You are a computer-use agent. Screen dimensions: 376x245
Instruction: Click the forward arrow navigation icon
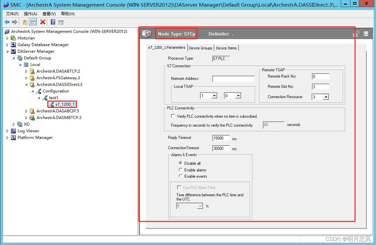pos(14,22)
